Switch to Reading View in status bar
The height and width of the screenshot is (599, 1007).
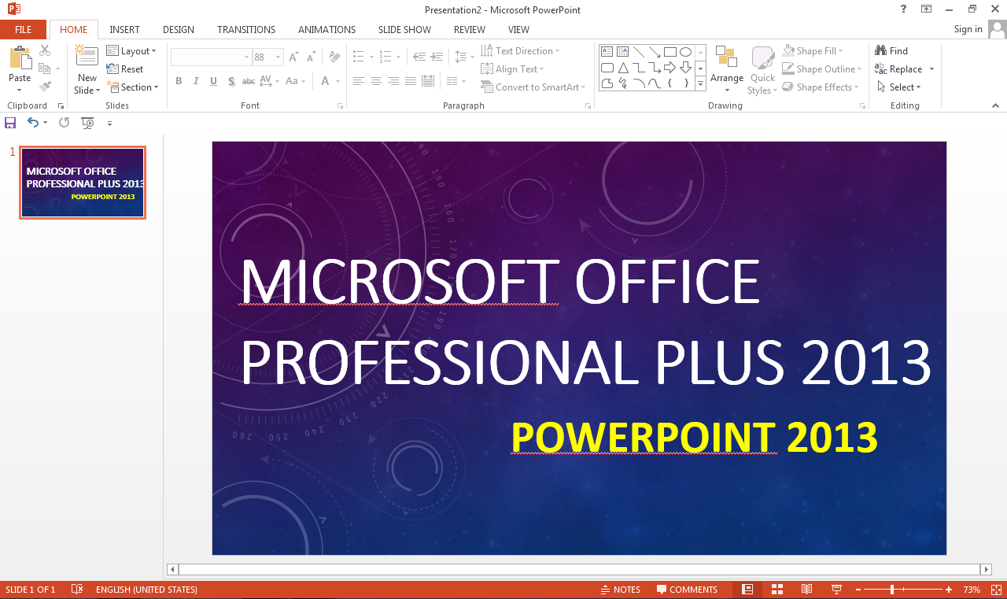[x=806, y=590]
